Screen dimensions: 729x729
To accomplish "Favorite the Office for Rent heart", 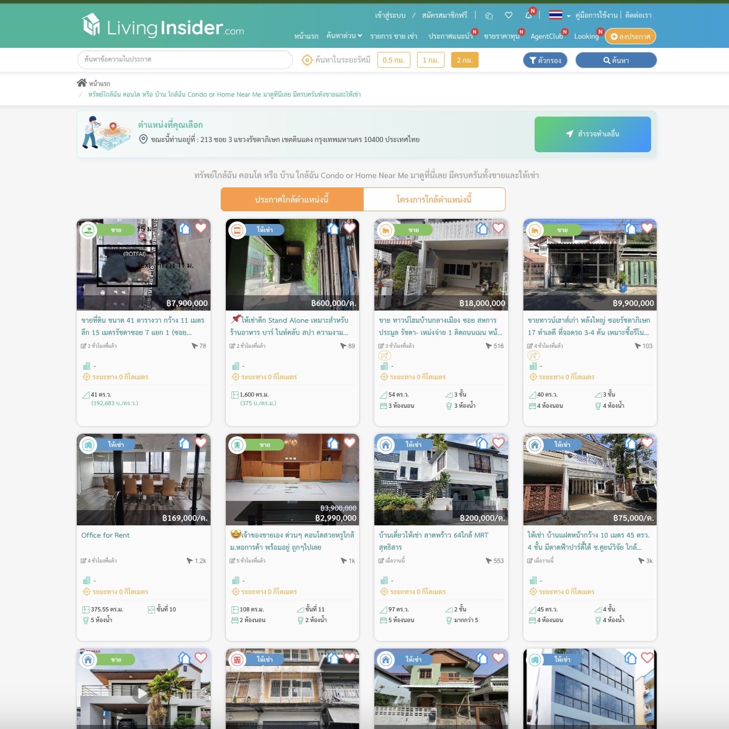I will (x=201, y=443).
